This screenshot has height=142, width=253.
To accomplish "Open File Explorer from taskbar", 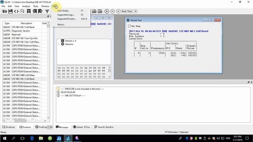I will [x=41, y=138].
